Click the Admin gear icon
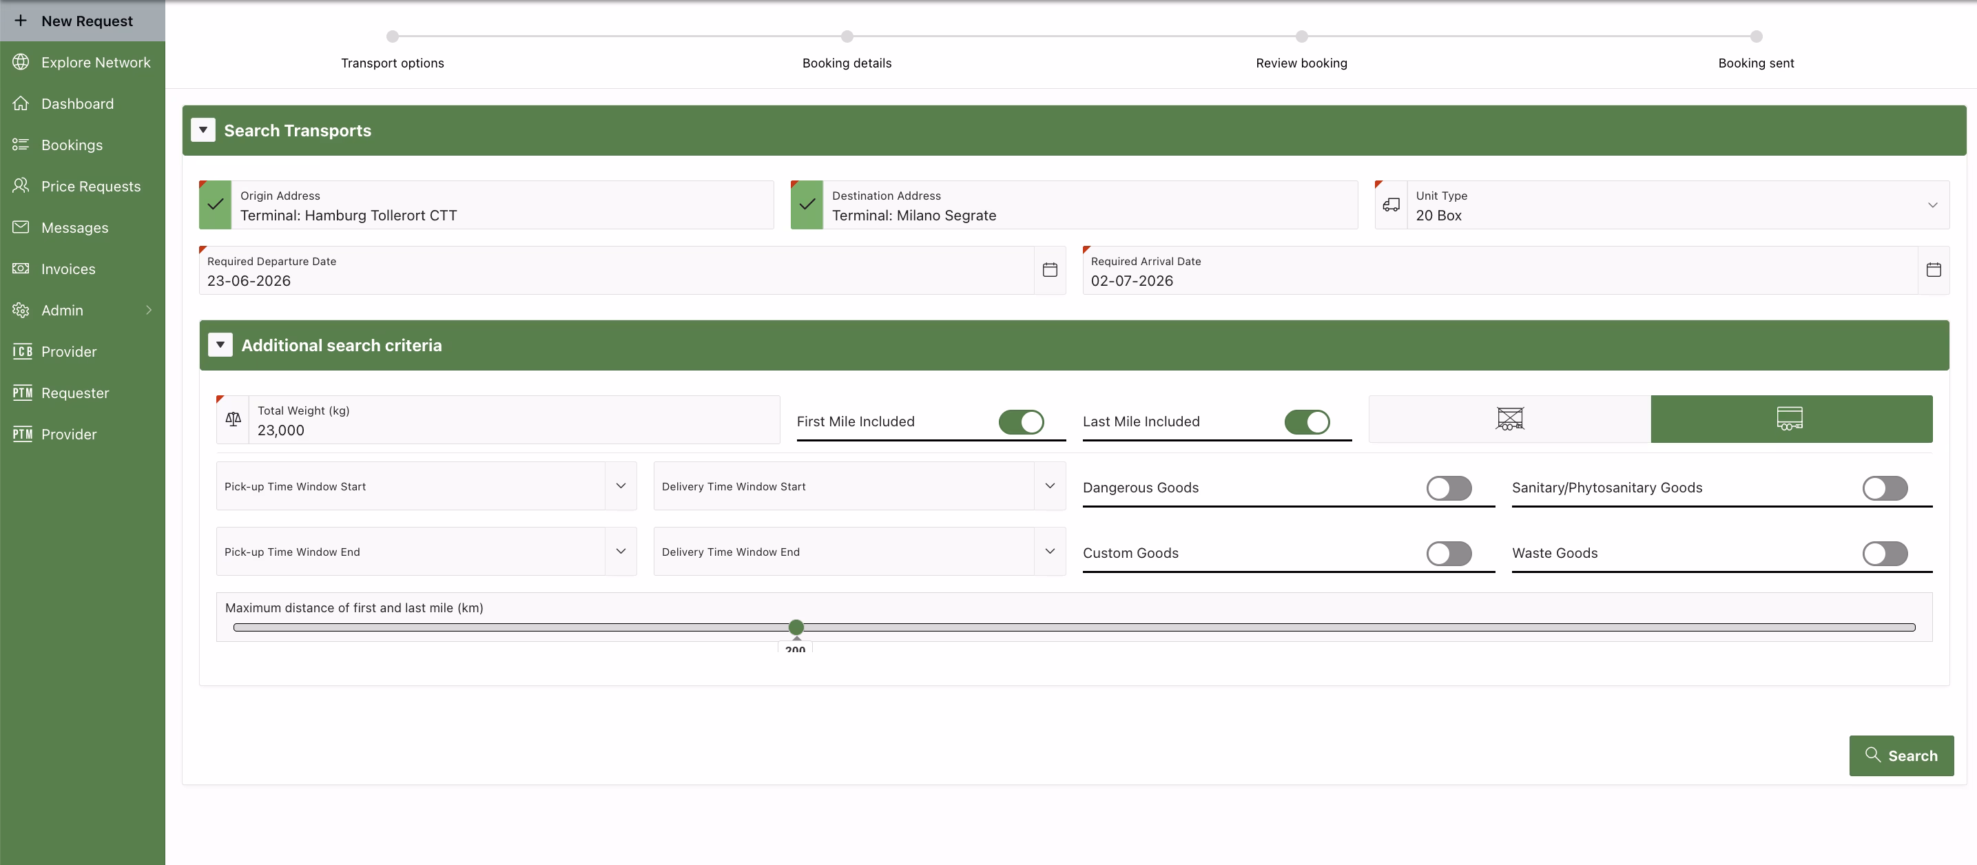The image size is (1977, 865). [21, 310]
